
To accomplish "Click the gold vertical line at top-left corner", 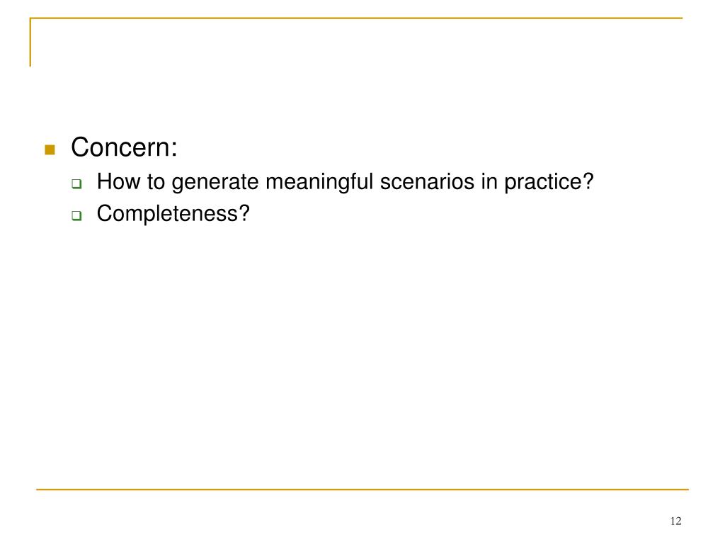I will click(x=30, y=42).
